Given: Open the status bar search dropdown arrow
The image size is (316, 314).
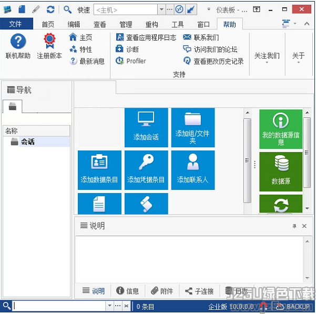Looking at the screenshot, I should tap(109, 306).
